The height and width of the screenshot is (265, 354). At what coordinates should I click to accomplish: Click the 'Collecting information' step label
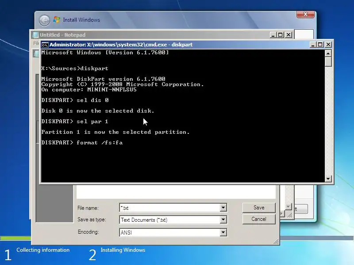(x=43, y=250)
